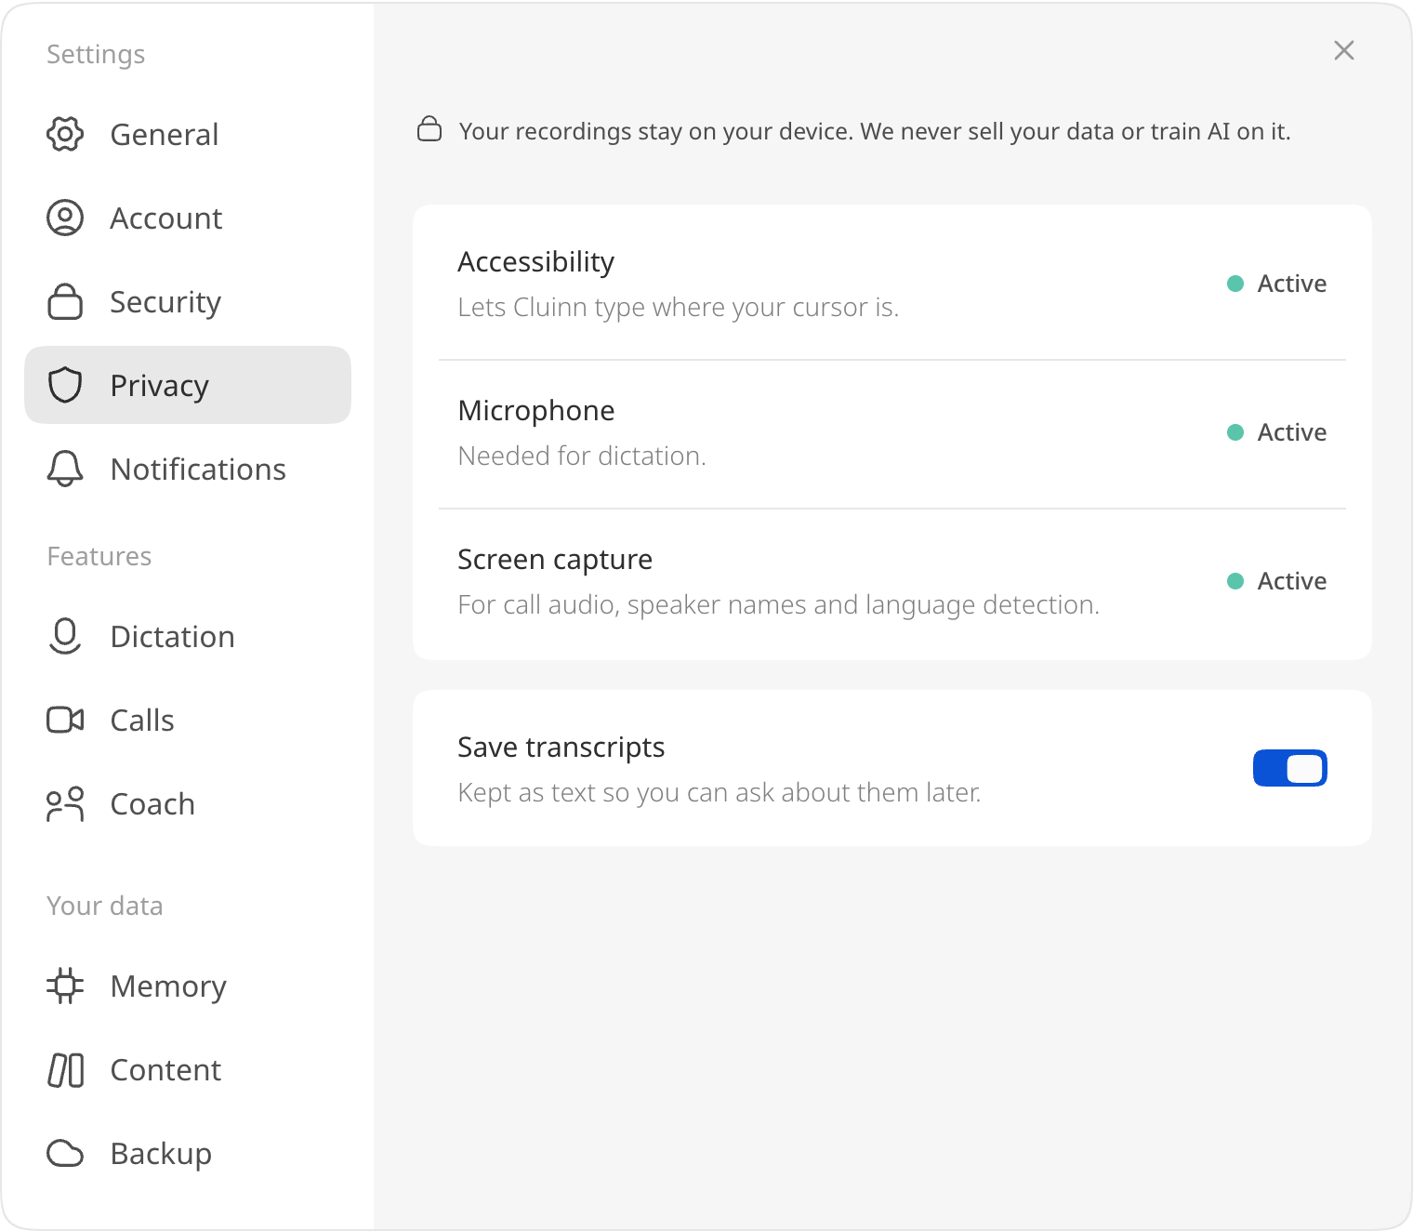Click 'For call audio, speaker names' description
The height and width of the screenshot is (1231, 1413).
tap(779, 604)
